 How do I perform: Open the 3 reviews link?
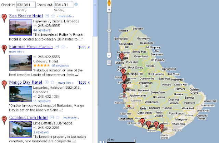click(41, 132)
